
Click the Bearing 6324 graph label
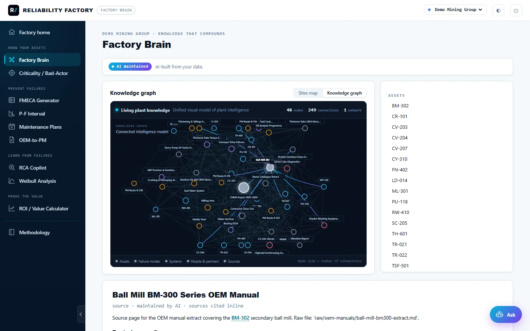coord(231,224)
